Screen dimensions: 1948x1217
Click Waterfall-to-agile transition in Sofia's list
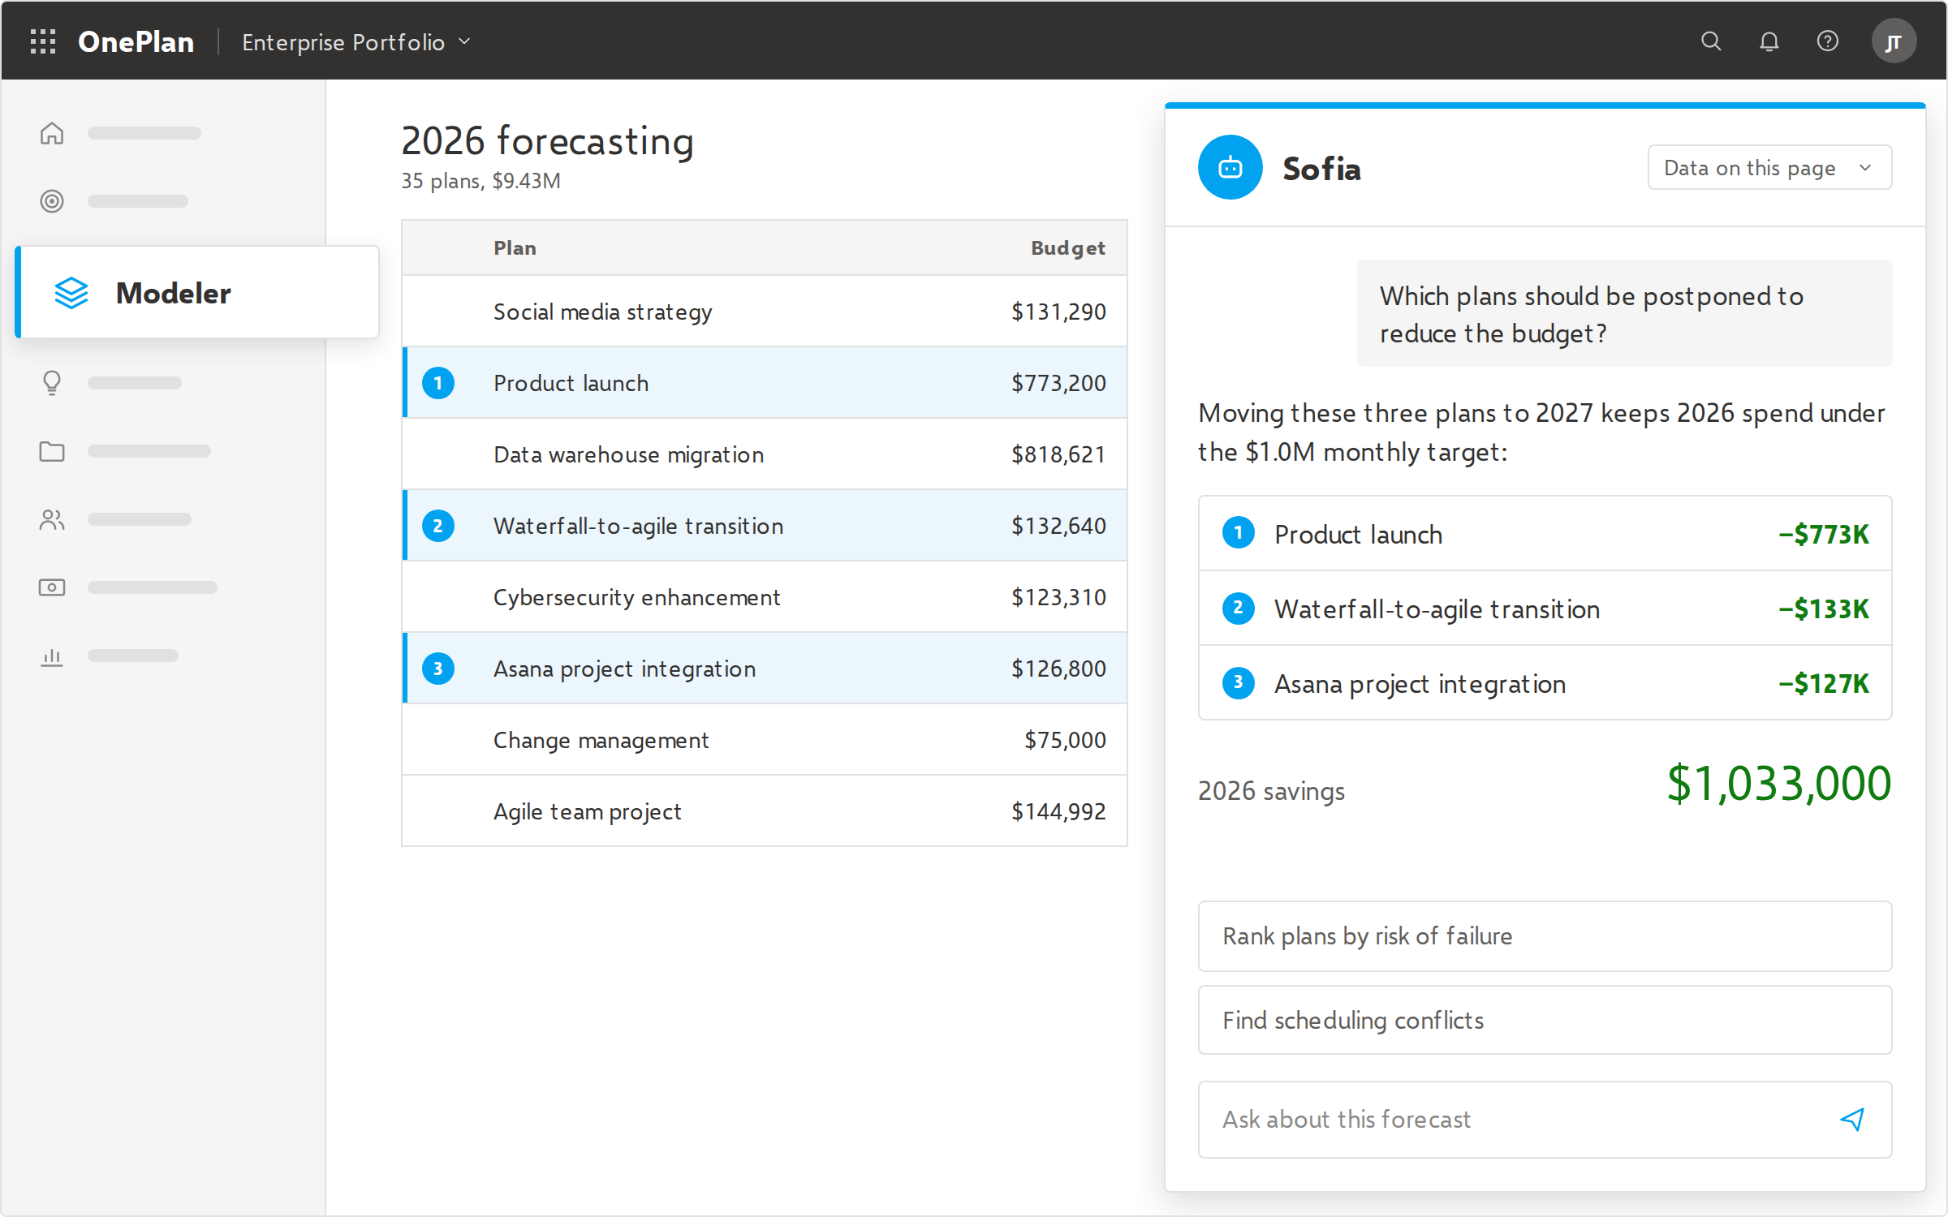tap(1545, 608)
